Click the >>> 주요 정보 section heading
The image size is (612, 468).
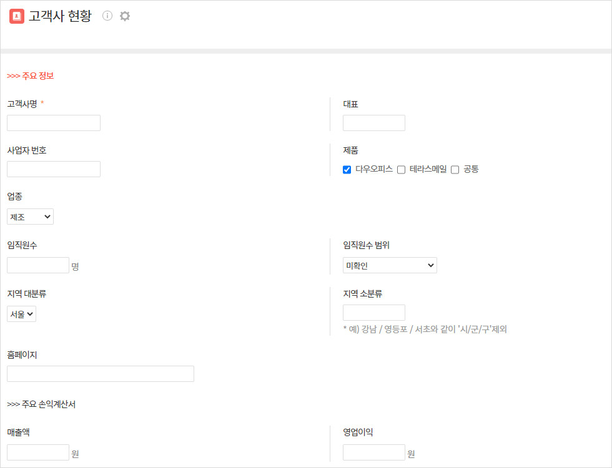30,76
